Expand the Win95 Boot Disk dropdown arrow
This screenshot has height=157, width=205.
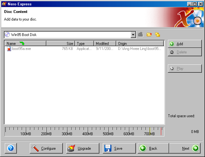pos(133,34)
